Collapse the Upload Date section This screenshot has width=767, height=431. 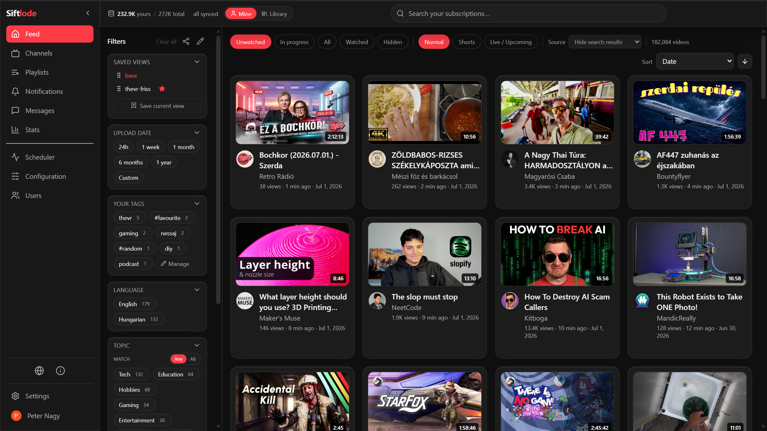[197, 133]
